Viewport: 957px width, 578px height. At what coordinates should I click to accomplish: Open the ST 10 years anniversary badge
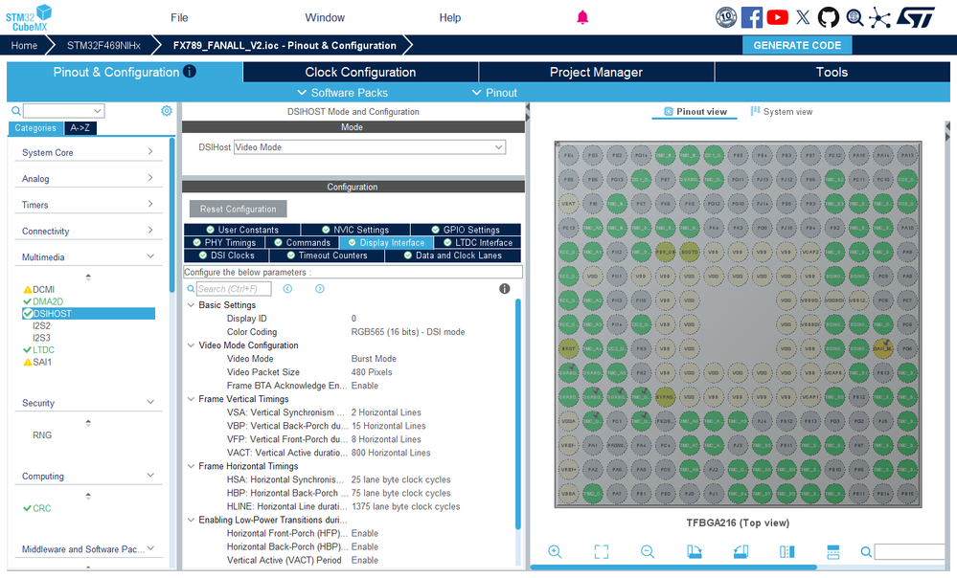[726, 17]
